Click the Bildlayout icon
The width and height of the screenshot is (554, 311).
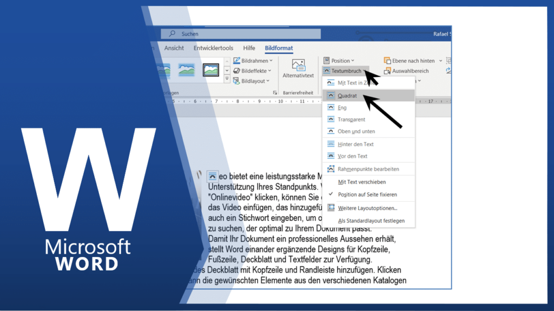236,81
